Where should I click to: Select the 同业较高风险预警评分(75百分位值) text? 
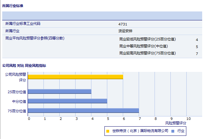point(147,53)
